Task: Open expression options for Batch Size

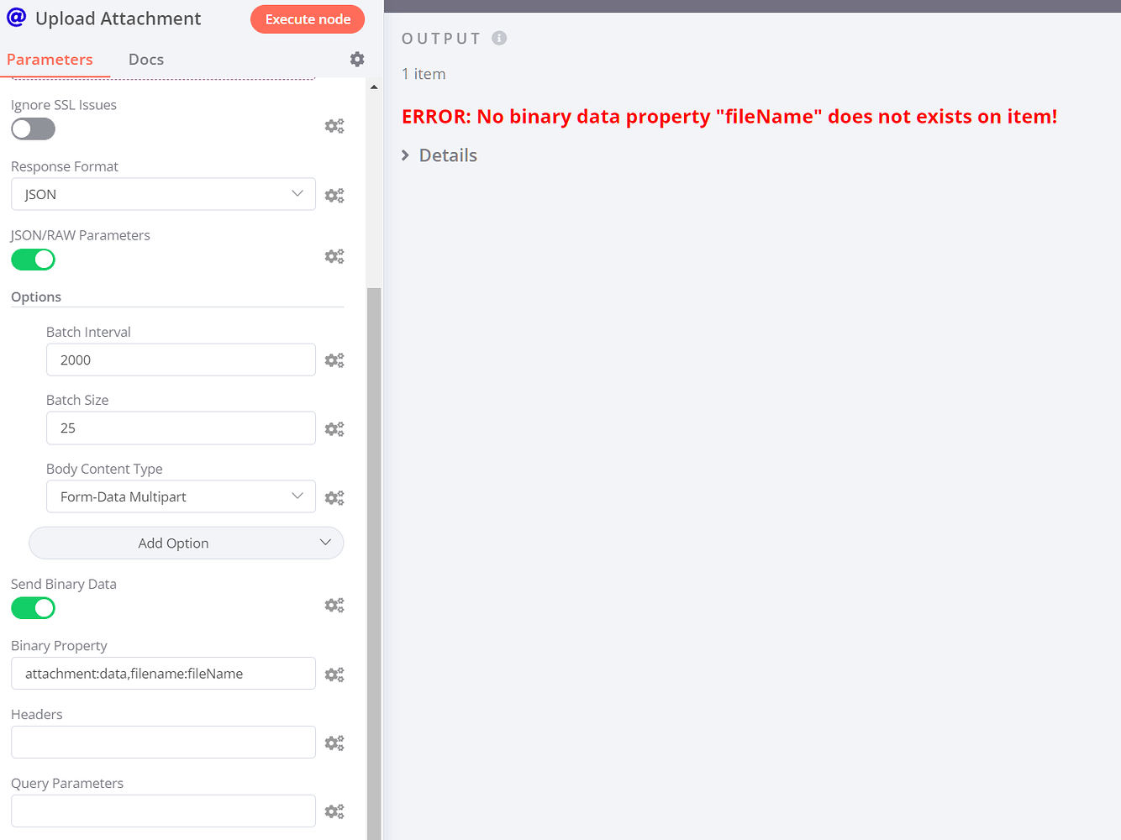Action: coord(334,428)
